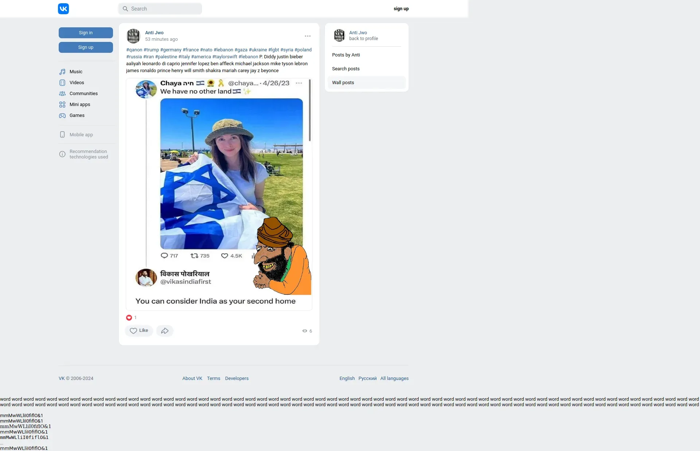This screenshot has height=451, width=700.
Task: Open the Videos section icon
Action: click(62, 83)
